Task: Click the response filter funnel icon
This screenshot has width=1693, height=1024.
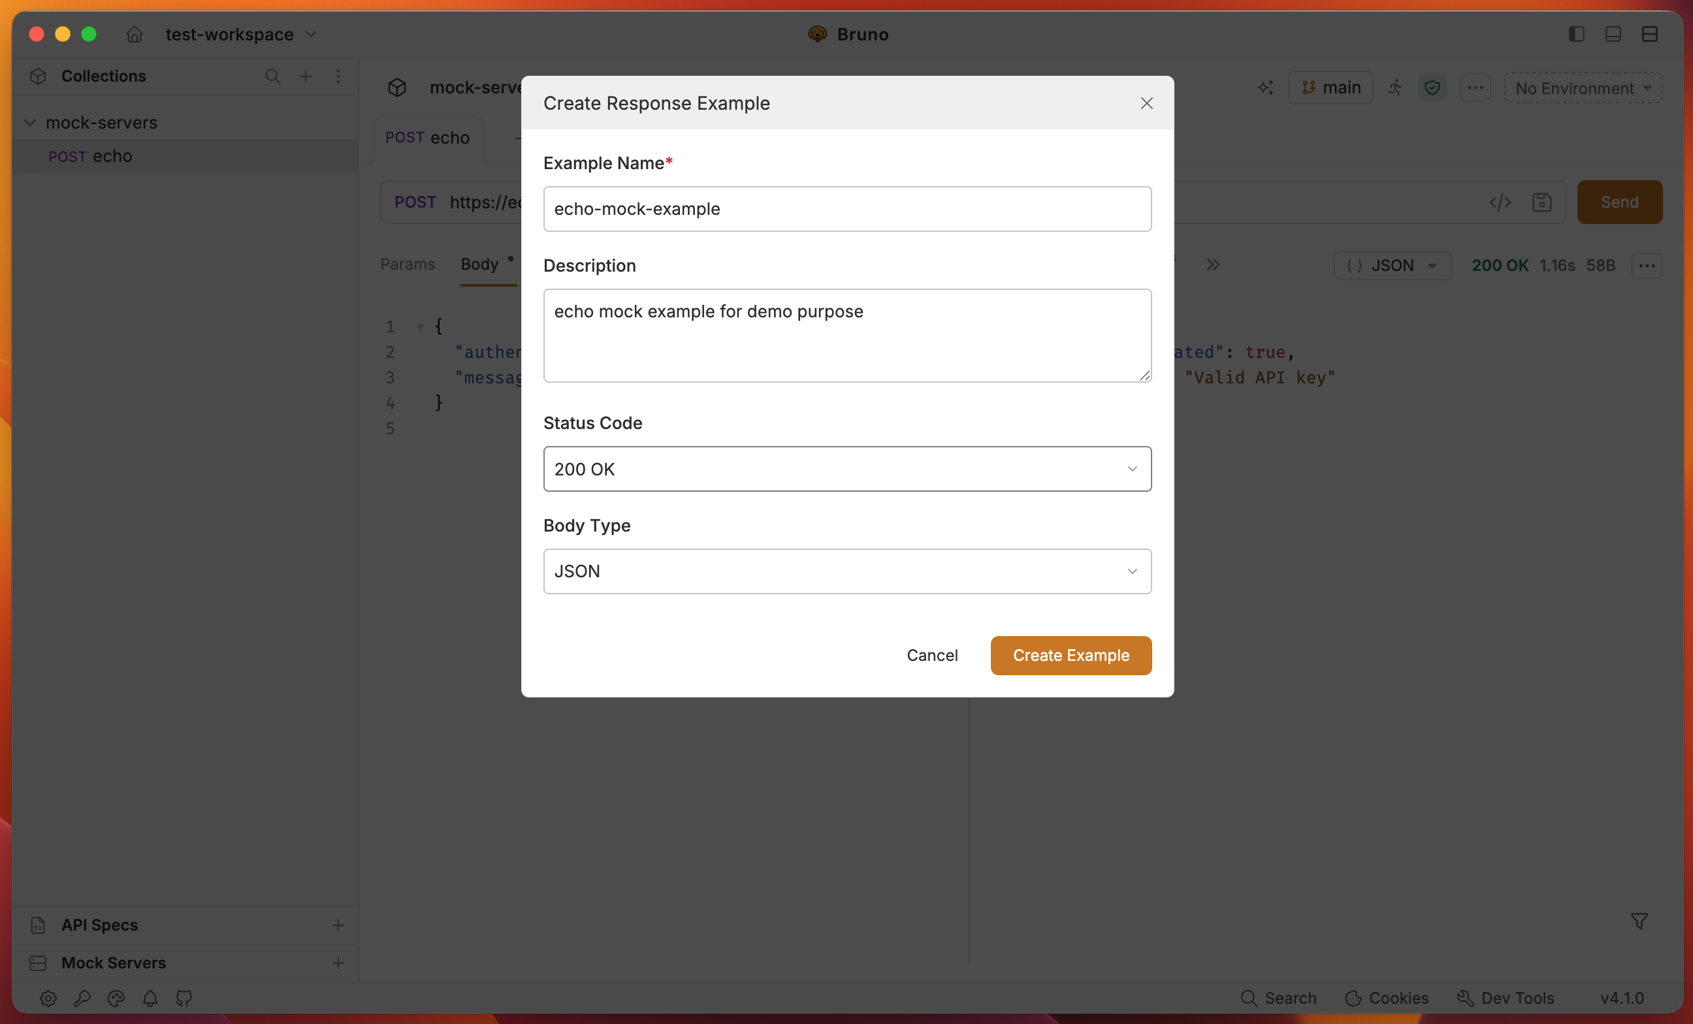Action: tap(1639, 921)
